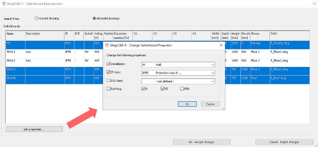Viewport: 318px width, 147px height.
Task: Open the IP class dropdown showing IP55
Action: [x=178, y=73]
